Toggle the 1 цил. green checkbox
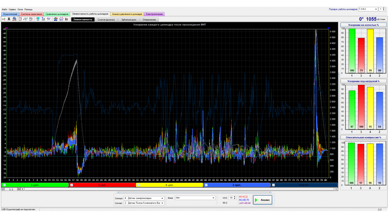The image size is (390, 212). click(x=4, y=185)
